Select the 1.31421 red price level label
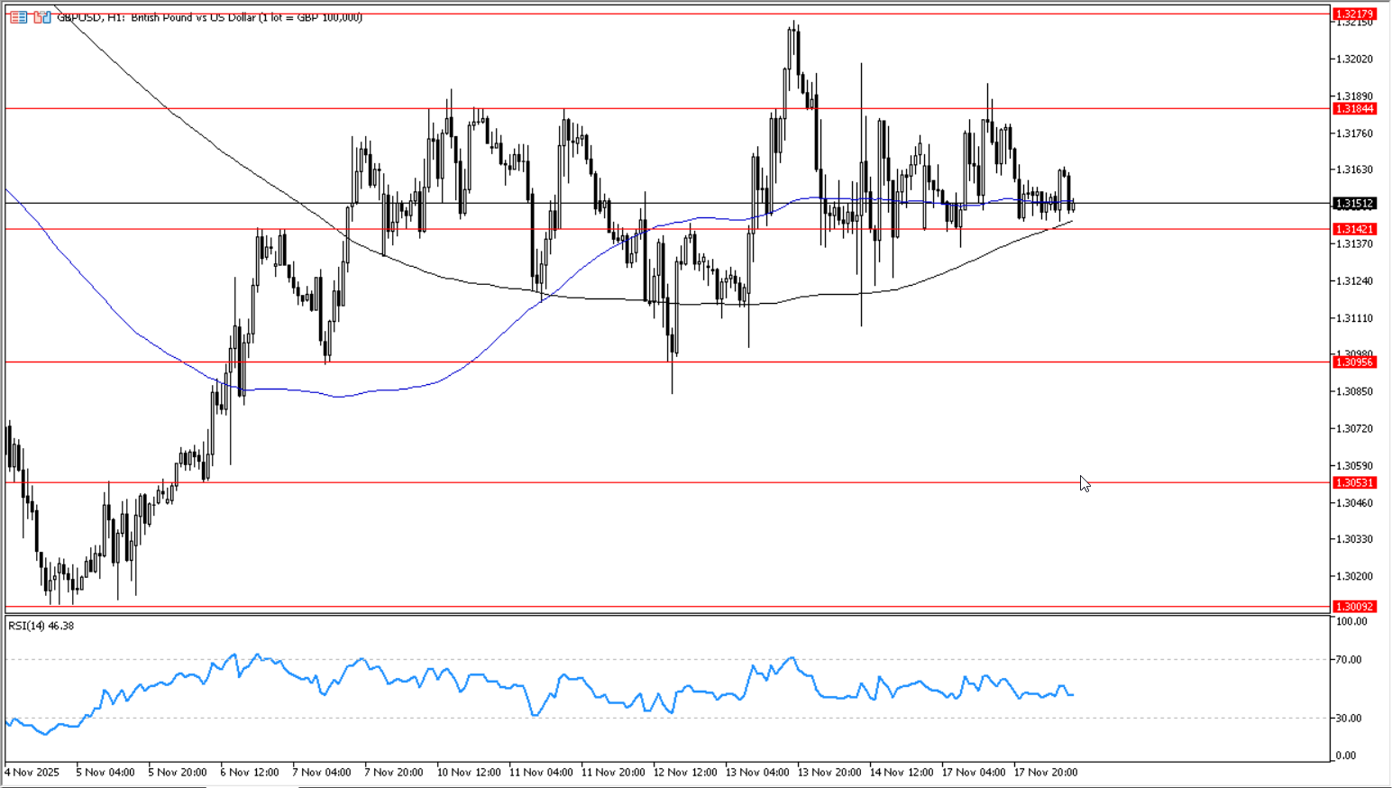Viewport: 1392px width, 788px height. [x=1354, y=230]
